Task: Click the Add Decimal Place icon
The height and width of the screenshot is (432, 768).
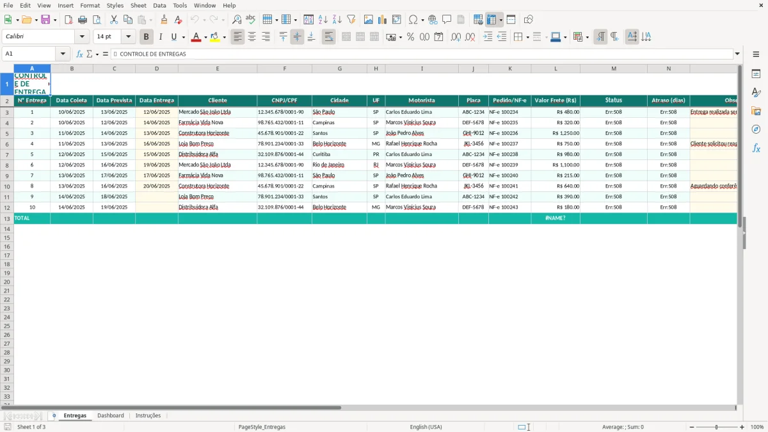Action: [x=456, y=37]
